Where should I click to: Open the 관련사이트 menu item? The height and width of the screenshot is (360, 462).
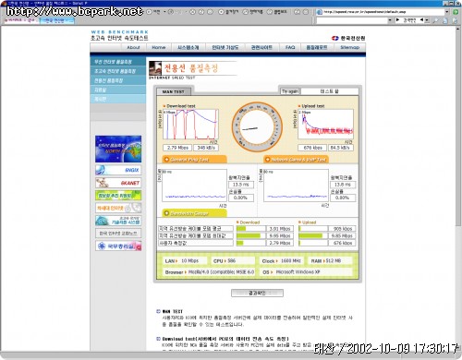pos(261,47)
